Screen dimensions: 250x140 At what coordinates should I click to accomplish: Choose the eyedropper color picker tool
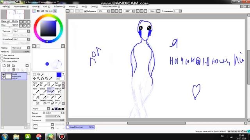click(x=50, y=79)
